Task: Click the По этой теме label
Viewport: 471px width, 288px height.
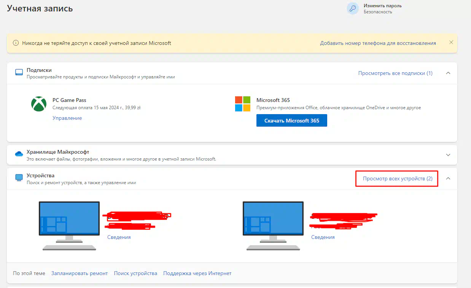Action: pyautogui.click(x=29, y=273)
